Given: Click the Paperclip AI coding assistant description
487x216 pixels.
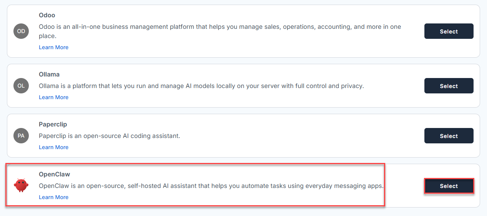Looking at the screenshot, I should (x=109, y=136).
